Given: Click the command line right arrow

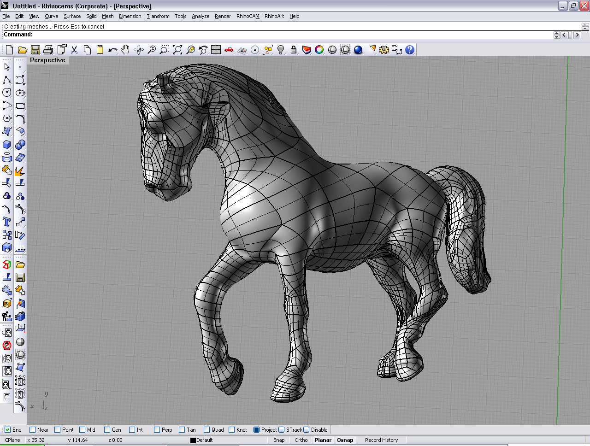Looking at the screenshot, I should point(577,35).
